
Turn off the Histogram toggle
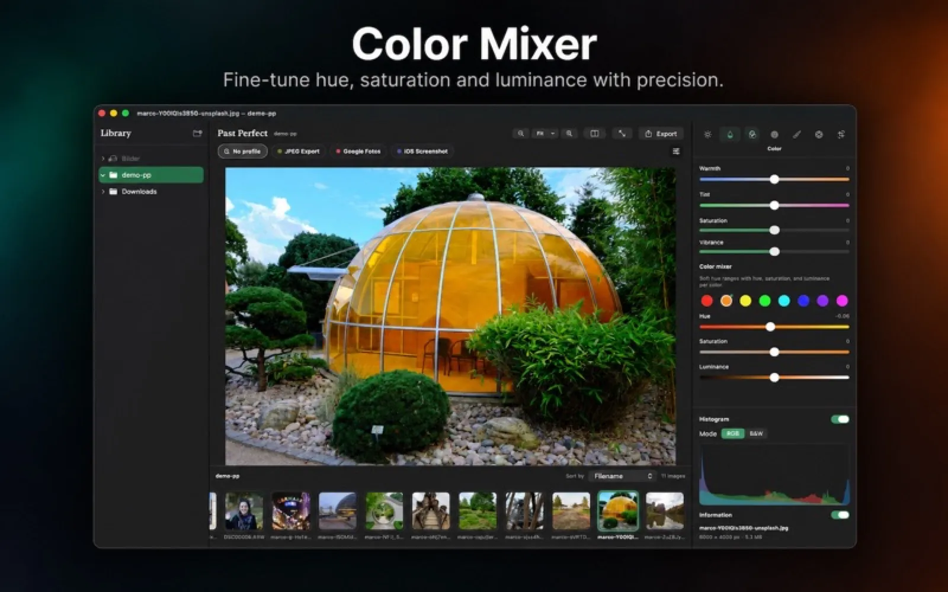click(x=840, y=419)
